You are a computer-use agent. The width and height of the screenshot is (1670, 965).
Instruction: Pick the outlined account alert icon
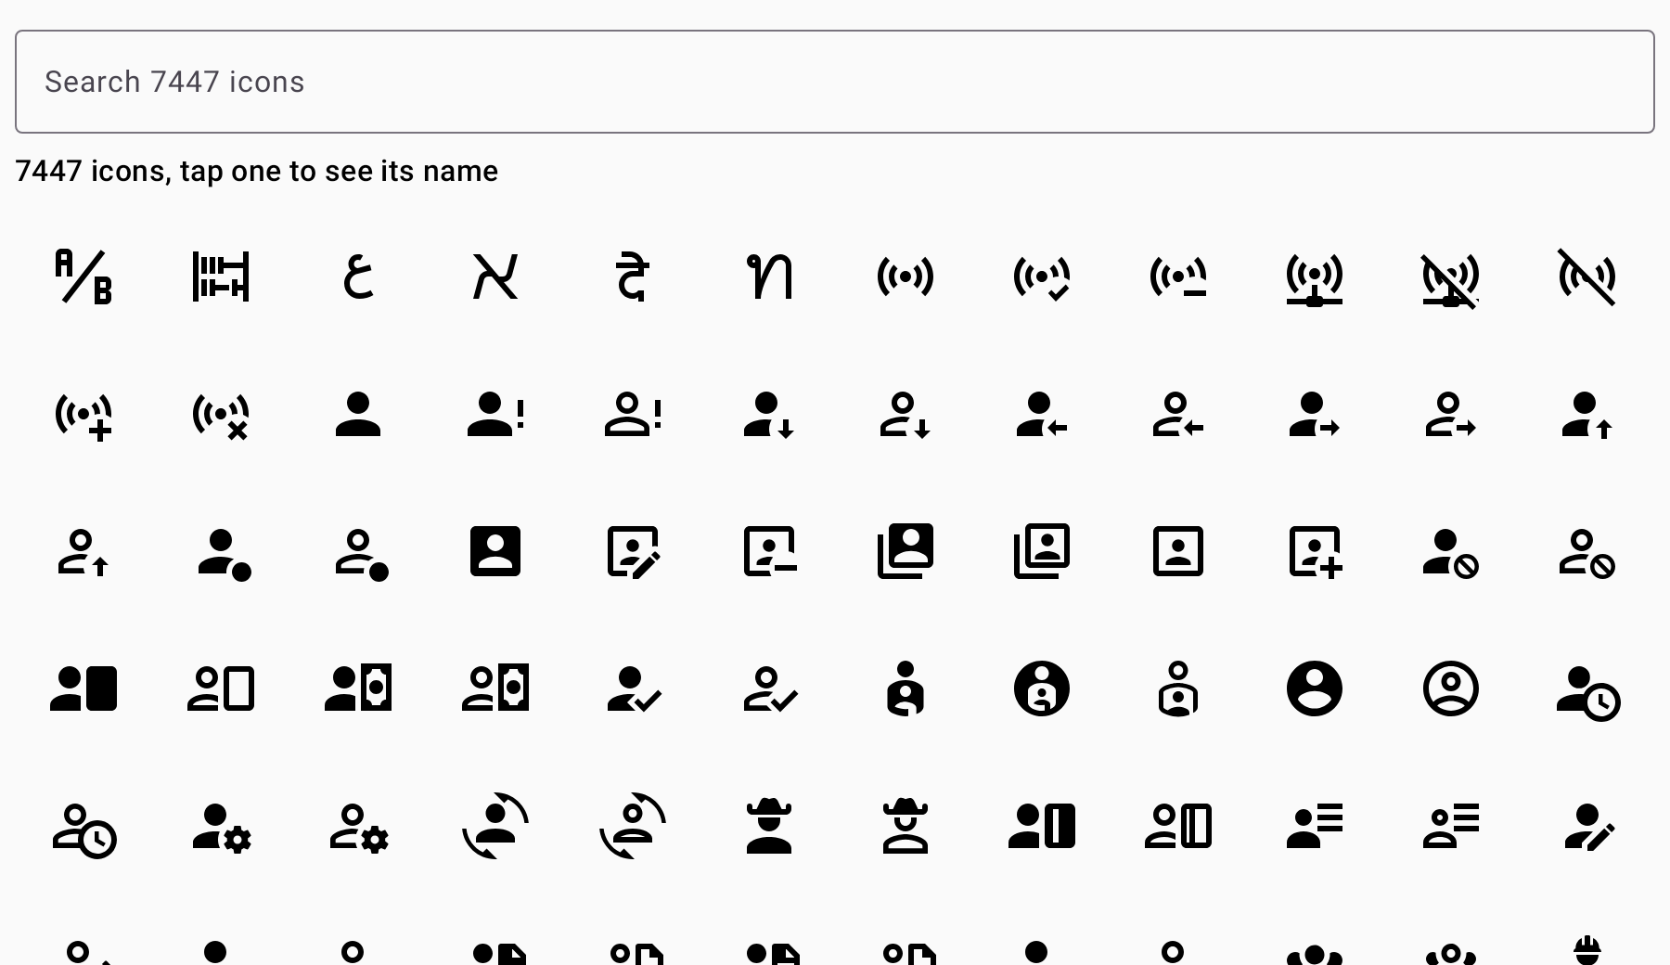click(632, 414)
